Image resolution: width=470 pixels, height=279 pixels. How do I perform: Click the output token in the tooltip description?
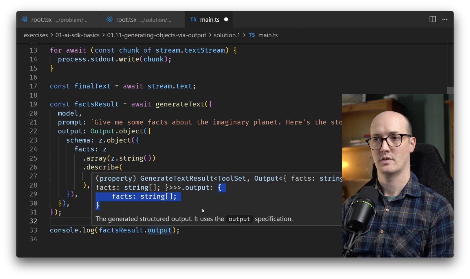point(239,219)
